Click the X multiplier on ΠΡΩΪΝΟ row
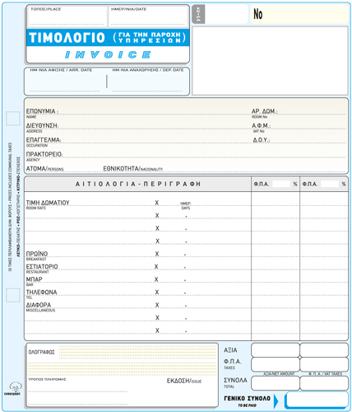Viewport: 352px width, 412px height. point(156,254)
